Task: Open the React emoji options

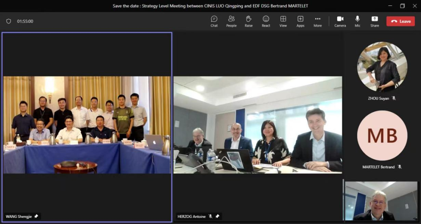Action: tap(266, 21)
